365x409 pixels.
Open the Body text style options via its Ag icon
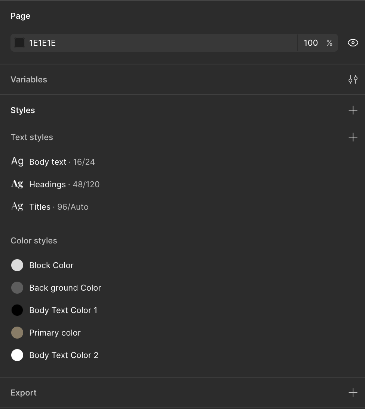pyautogui.click(x=17, y=161)
